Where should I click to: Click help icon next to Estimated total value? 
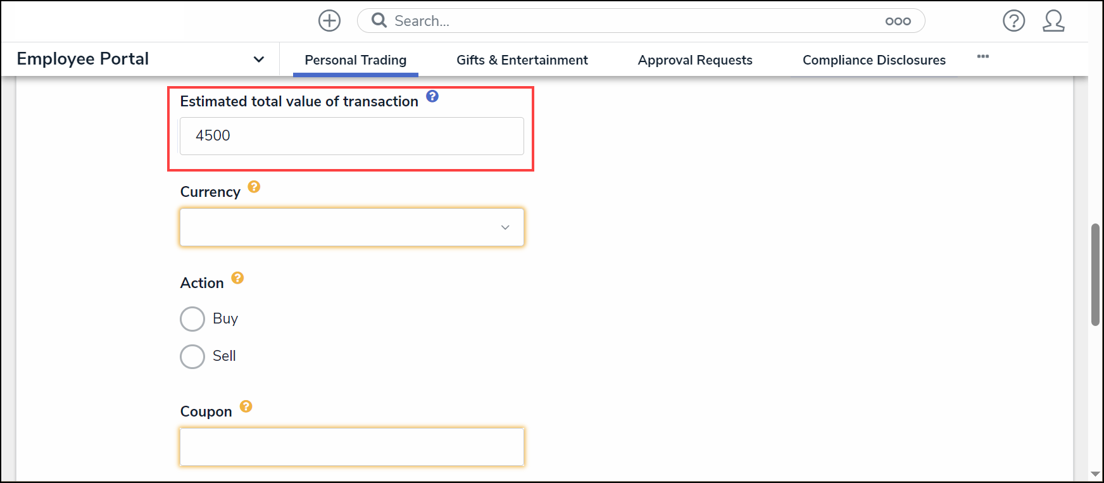[x=432, y=96]
